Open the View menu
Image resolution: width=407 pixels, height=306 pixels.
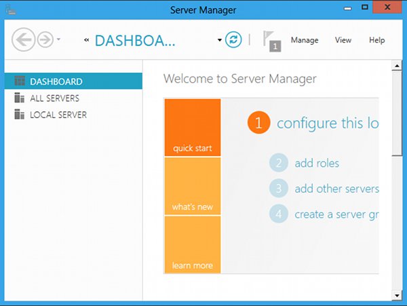[x=343, y=40]
